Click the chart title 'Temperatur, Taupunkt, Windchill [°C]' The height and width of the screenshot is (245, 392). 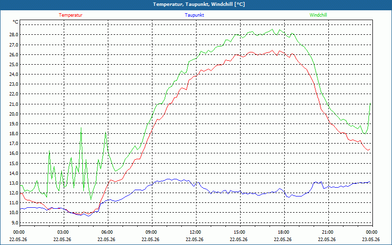199,4
